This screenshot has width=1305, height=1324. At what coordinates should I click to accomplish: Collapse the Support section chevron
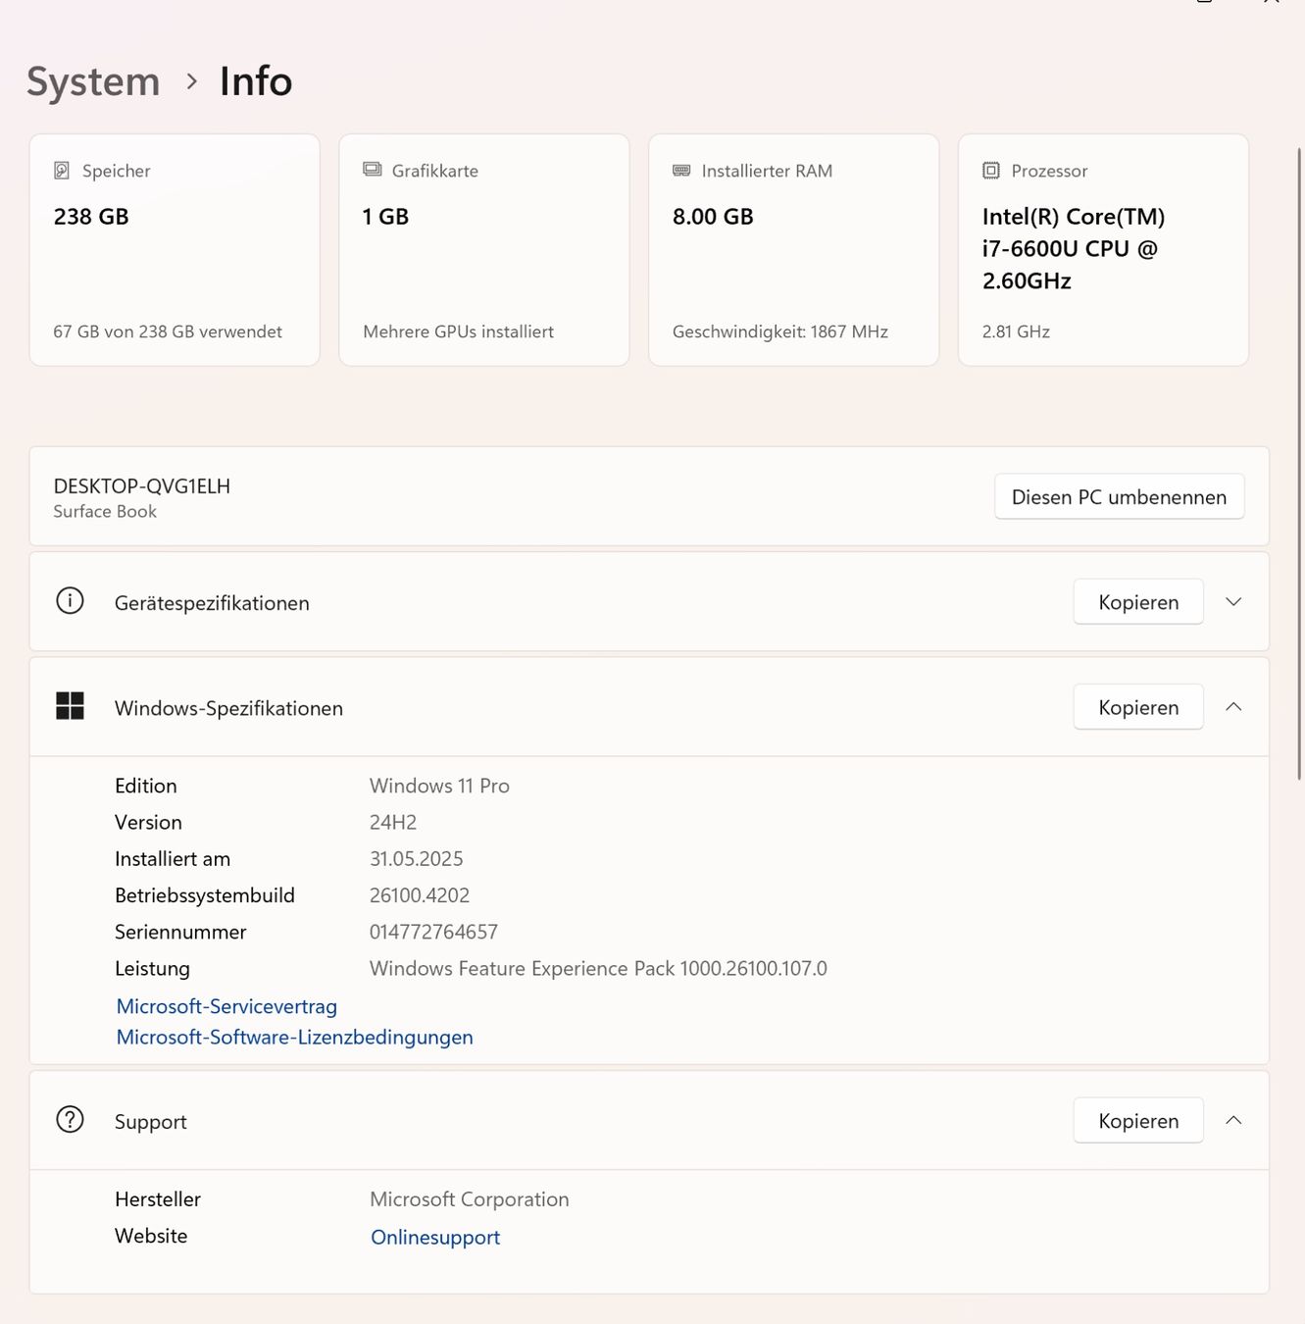click(1233, 1121)
